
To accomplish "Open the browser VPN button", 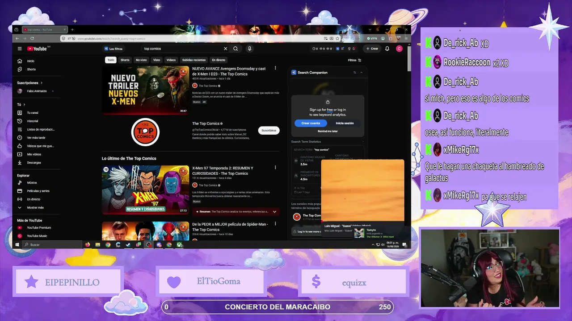I will [373, 38].
